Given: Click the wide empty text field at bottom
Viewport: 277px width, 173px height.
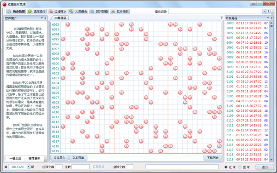Looking at the screenshot, I should pyautogui.click(x=182, y=167).
